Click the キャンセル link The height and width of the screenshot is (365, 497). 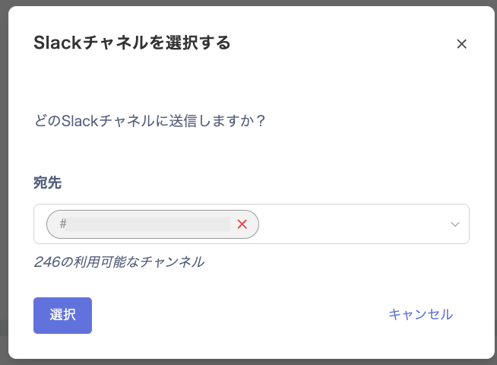pos(420,314)
